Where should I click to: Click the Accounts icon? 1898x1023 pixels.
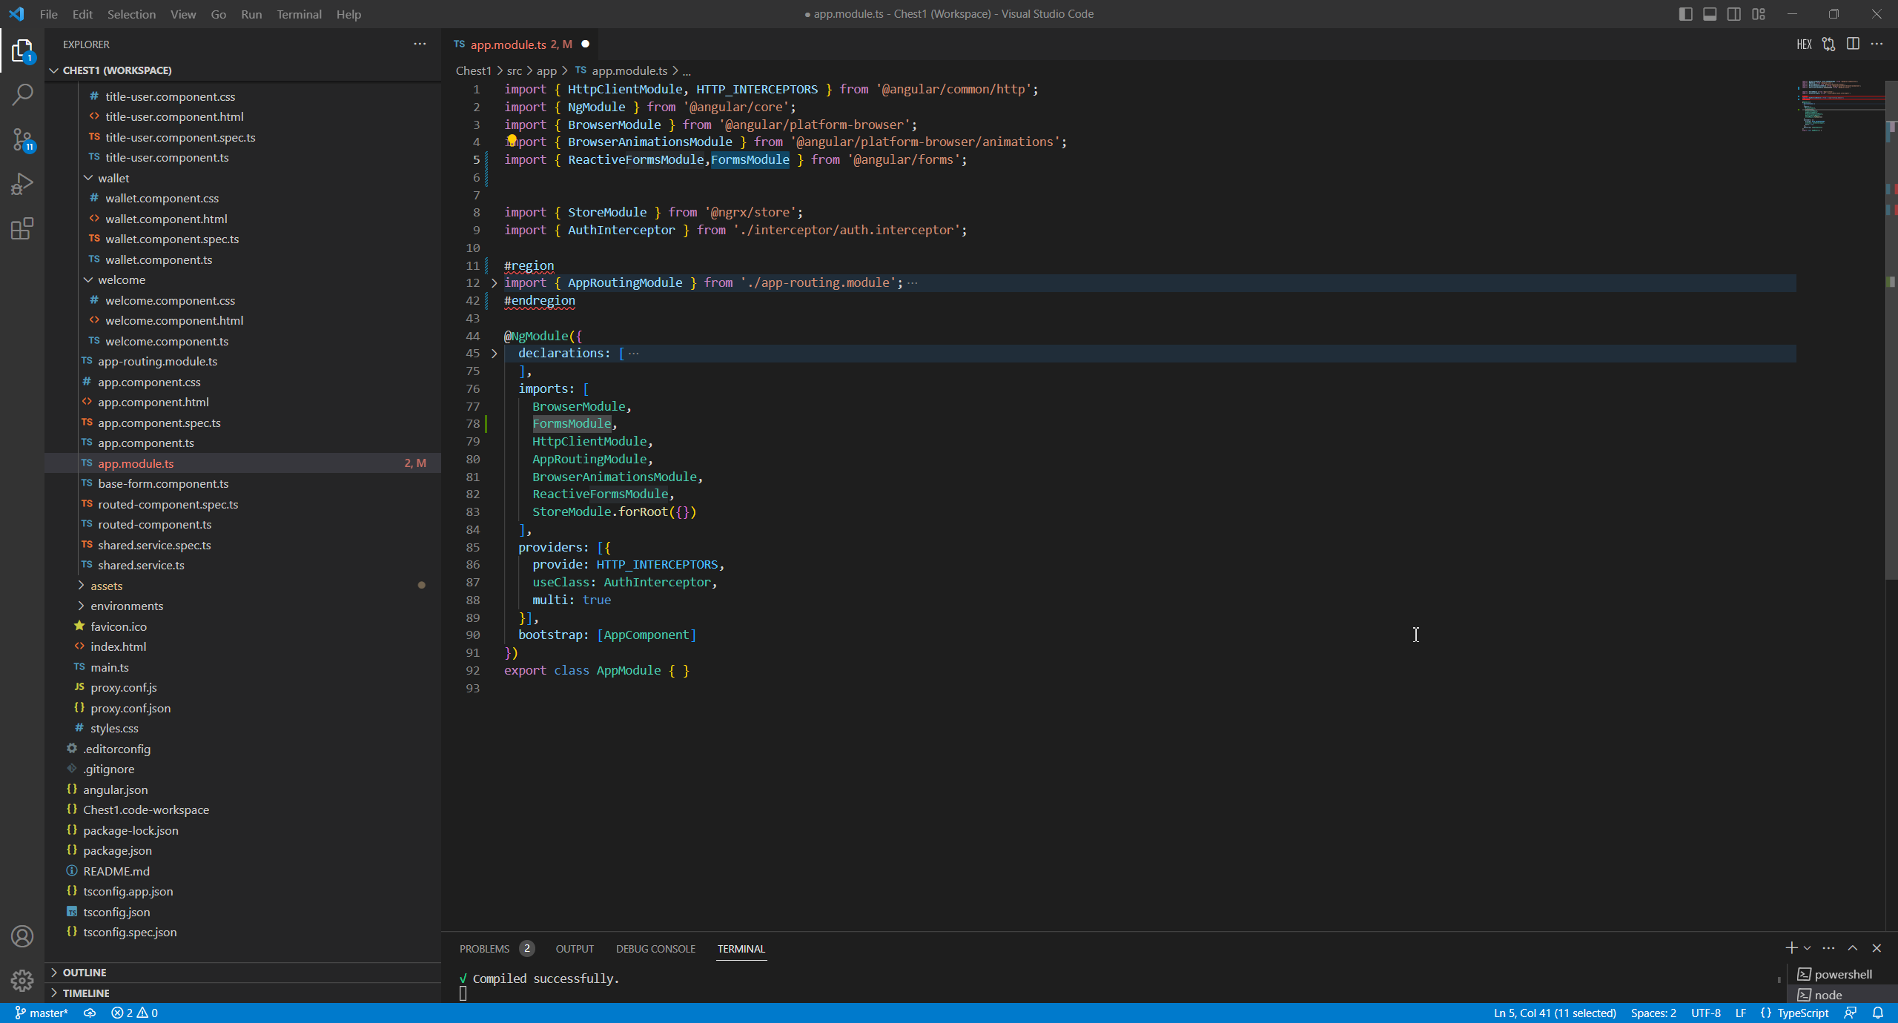click(x=22, y=936)
